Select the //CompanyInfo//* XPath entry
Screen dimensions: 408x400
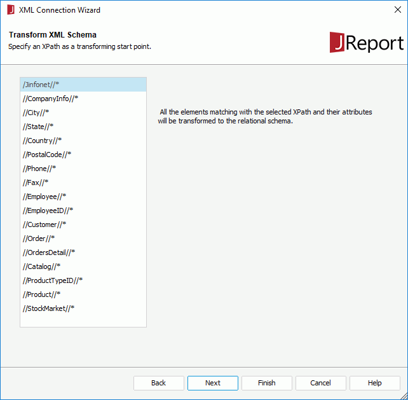83,99
